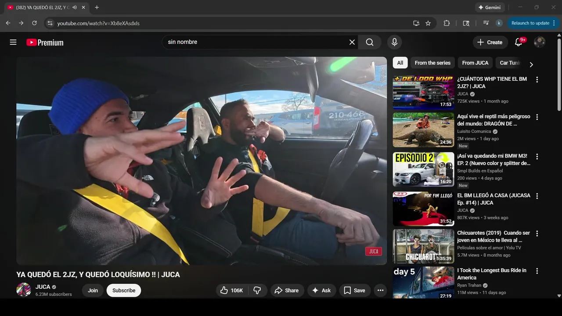
Task: Share the video
Action: [x=286, y=290]
